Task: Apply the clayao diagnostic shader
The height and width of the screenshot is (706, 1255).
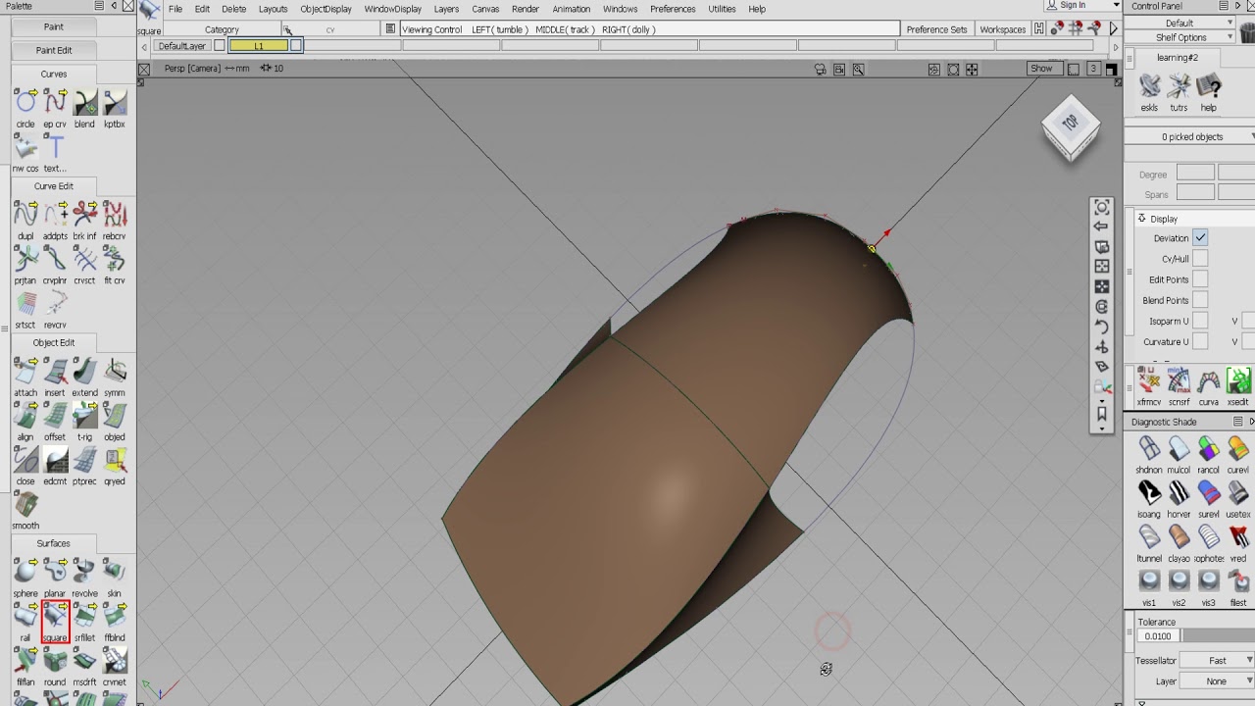Action: (x=1179, y=537)
